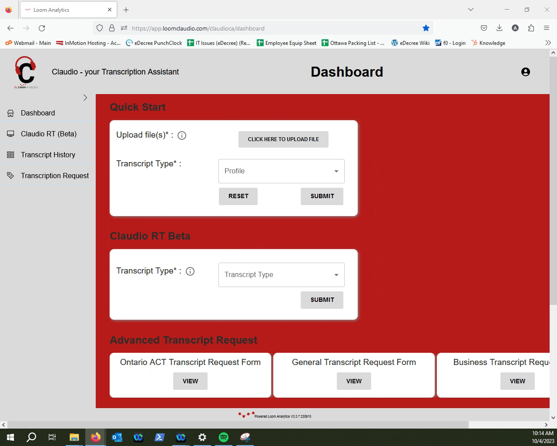Select the Transcription Request tag icon
This screenshot has width=557, height=446.
point(10,175)
